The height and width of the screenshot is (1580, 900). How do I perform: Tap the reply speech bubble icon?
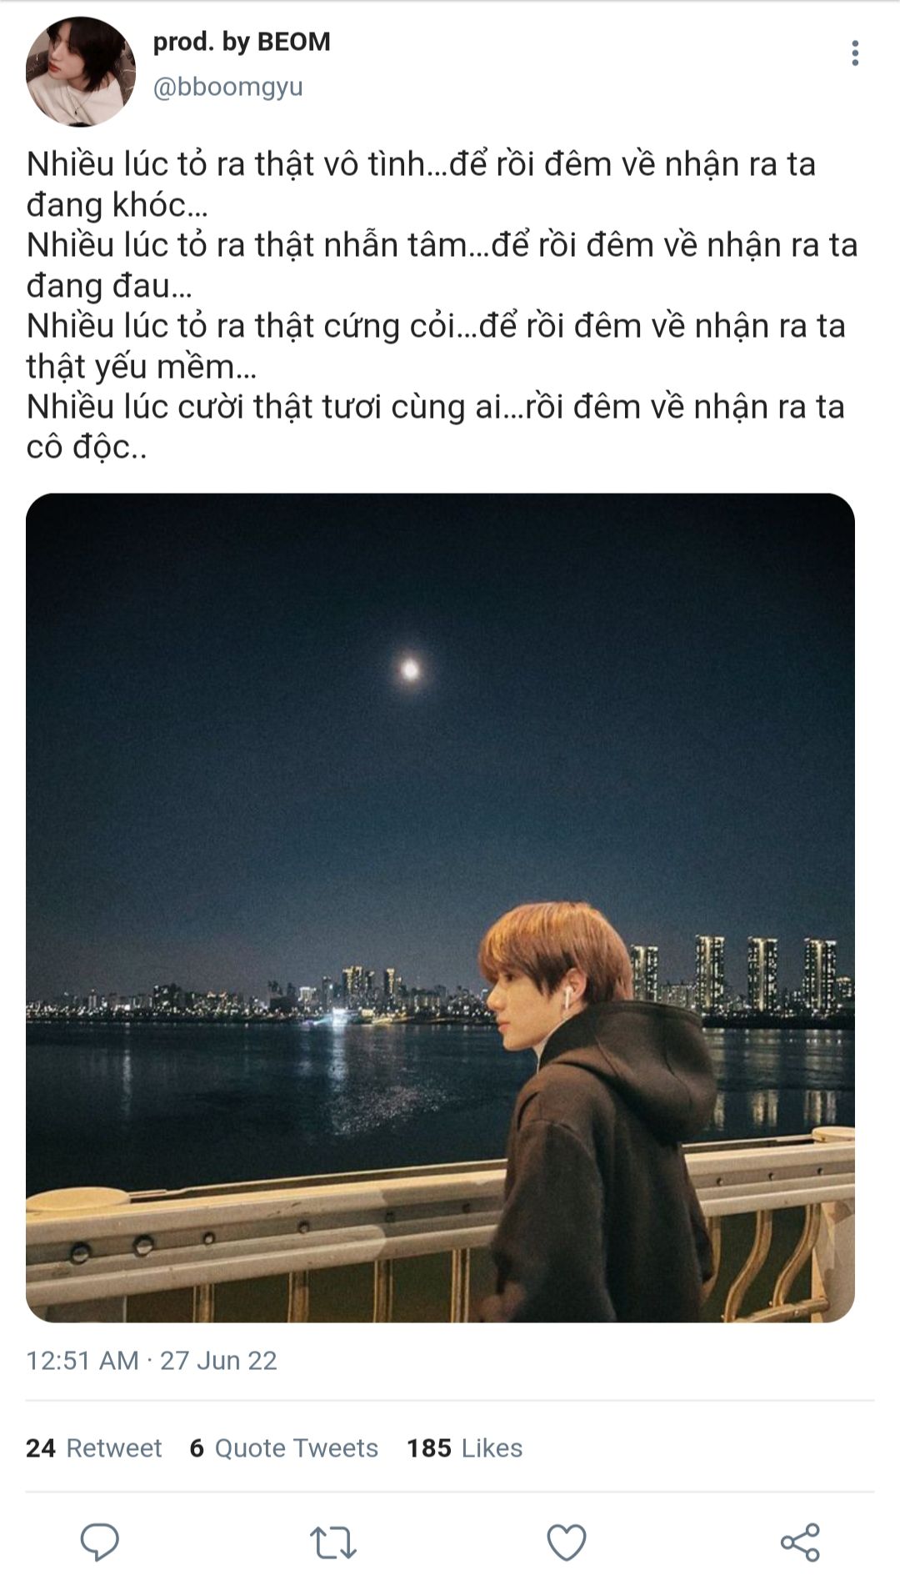coord(99,1542)
